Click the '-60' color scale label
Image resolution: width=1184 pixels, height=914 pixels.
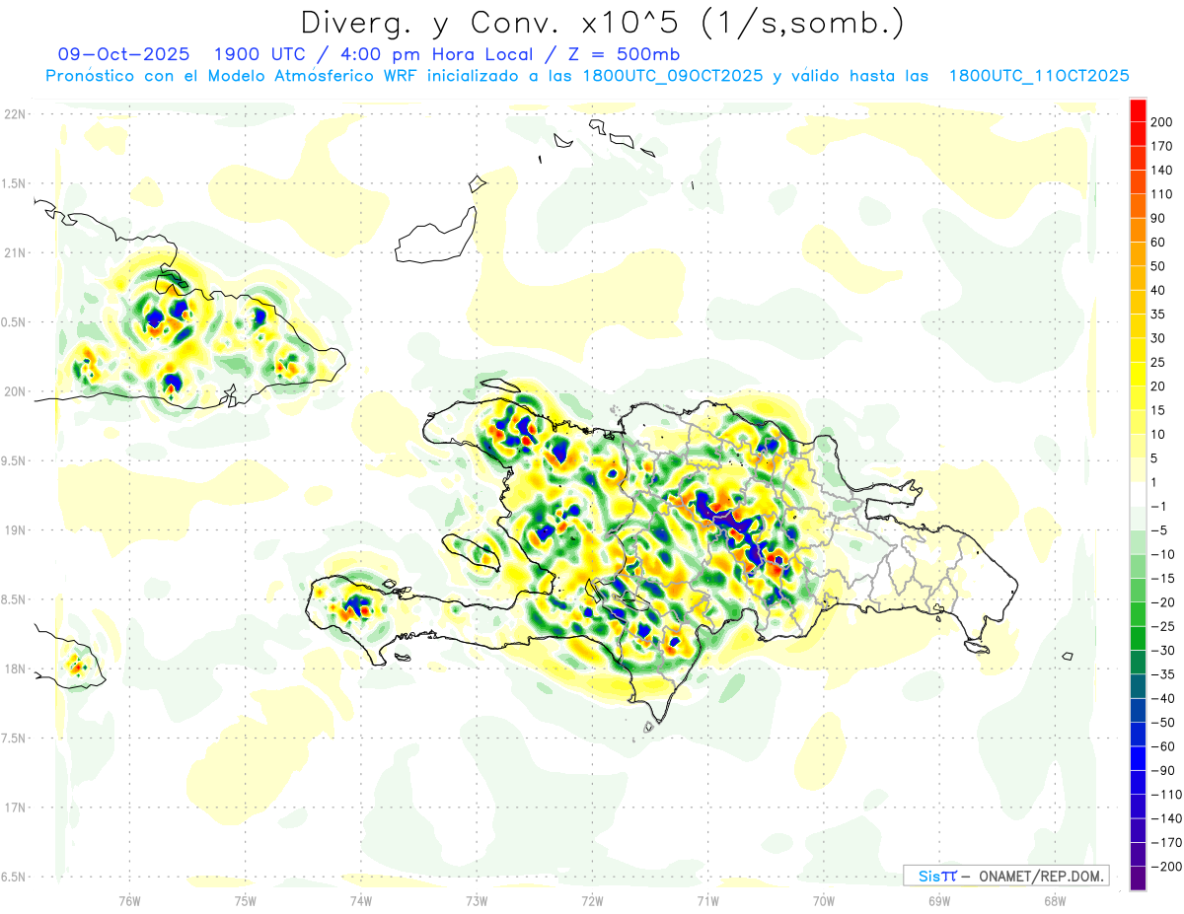pos(1160,746)
